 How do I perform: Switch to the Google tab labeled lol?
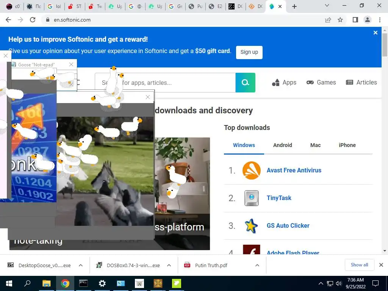tap(55, 6)
